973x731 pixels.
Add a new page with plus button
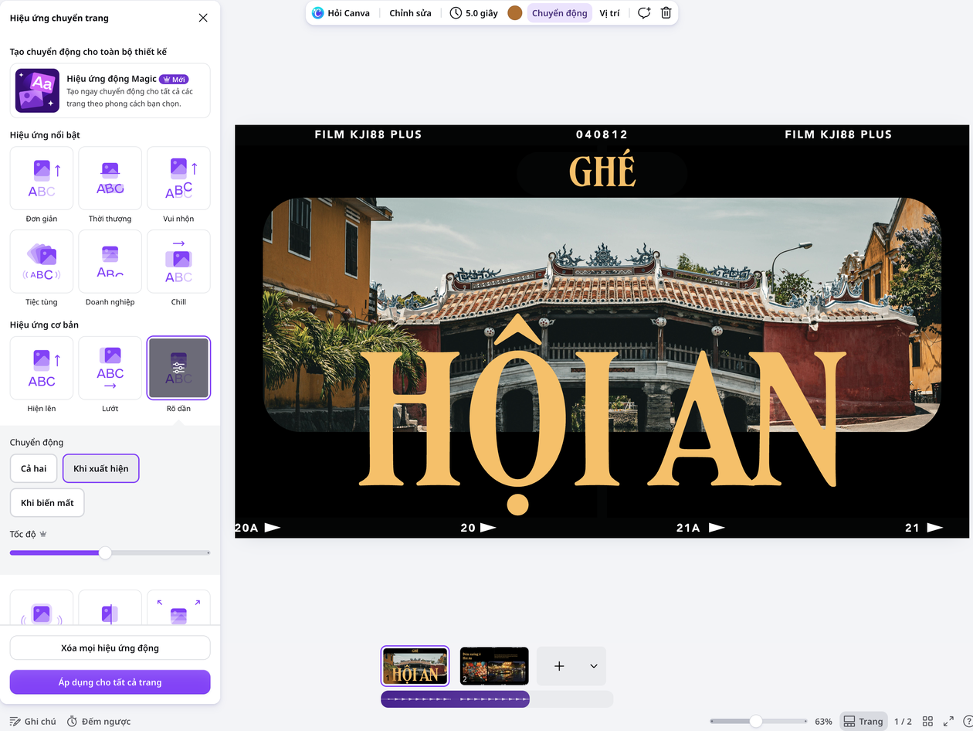tap(560, 666)
